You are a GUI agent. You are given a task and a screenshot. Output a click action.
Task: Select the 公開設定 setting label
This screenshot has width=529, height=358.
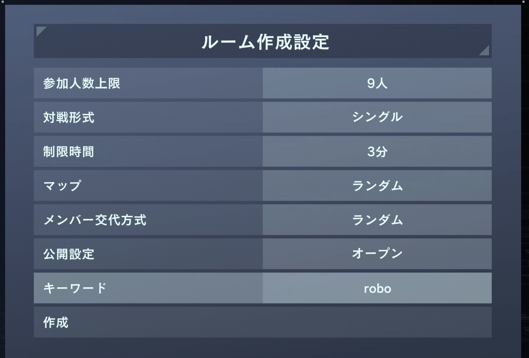pyautogui.click(x=69, y=254)
